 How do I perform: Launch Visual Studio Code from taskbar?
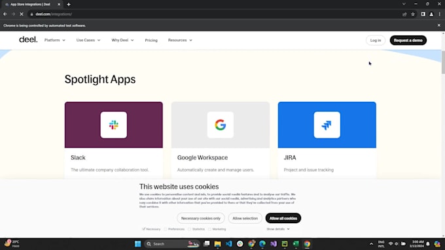pos(229,243)
